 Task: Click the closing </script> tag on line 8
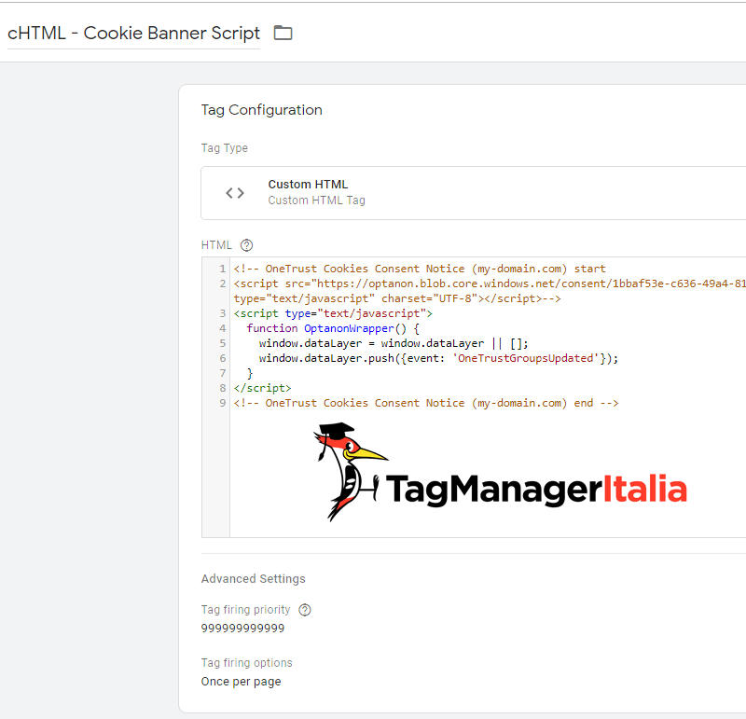click(x=262, y=388)
